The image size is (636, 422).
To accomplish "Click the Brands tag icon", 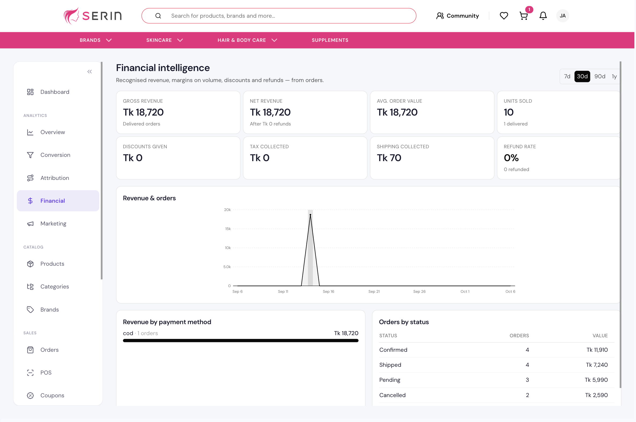I will [x=30, y=309].
